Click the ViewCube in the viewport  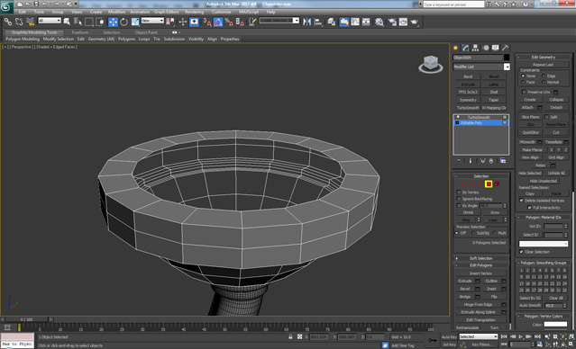click(x=430, y=64)
